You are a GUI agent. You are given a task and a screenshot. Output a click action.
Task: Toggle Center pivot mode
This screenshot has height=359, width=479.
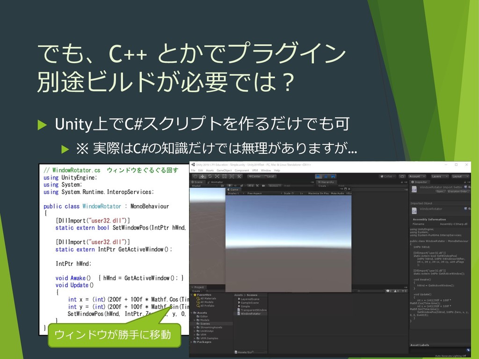point(254,176)
